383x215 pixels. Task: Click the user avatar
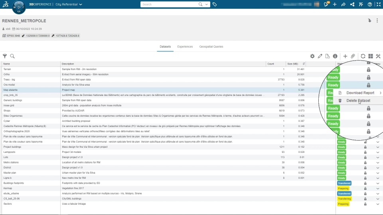tap(316, 4)
